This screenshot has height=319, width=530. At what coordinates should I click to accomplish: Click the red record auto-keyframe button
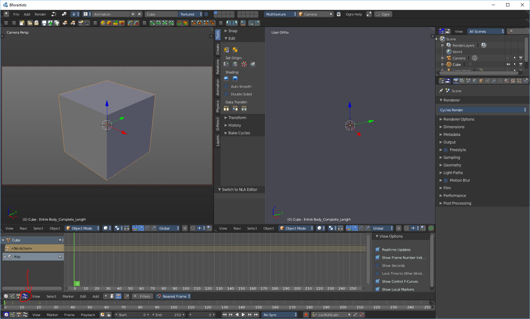[x=306, y=315]
